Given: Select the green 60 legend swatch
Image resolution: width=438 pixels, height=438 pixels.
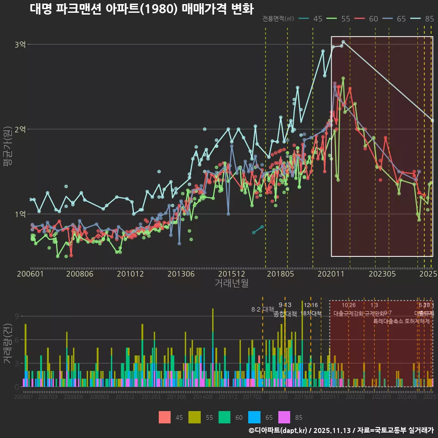Looking at the screenshot, I should click(225, 417).
